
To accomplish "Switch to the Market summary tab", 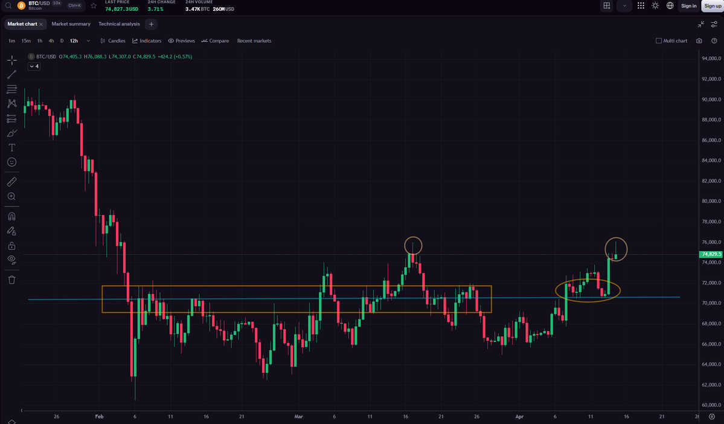I will point(71,24).
